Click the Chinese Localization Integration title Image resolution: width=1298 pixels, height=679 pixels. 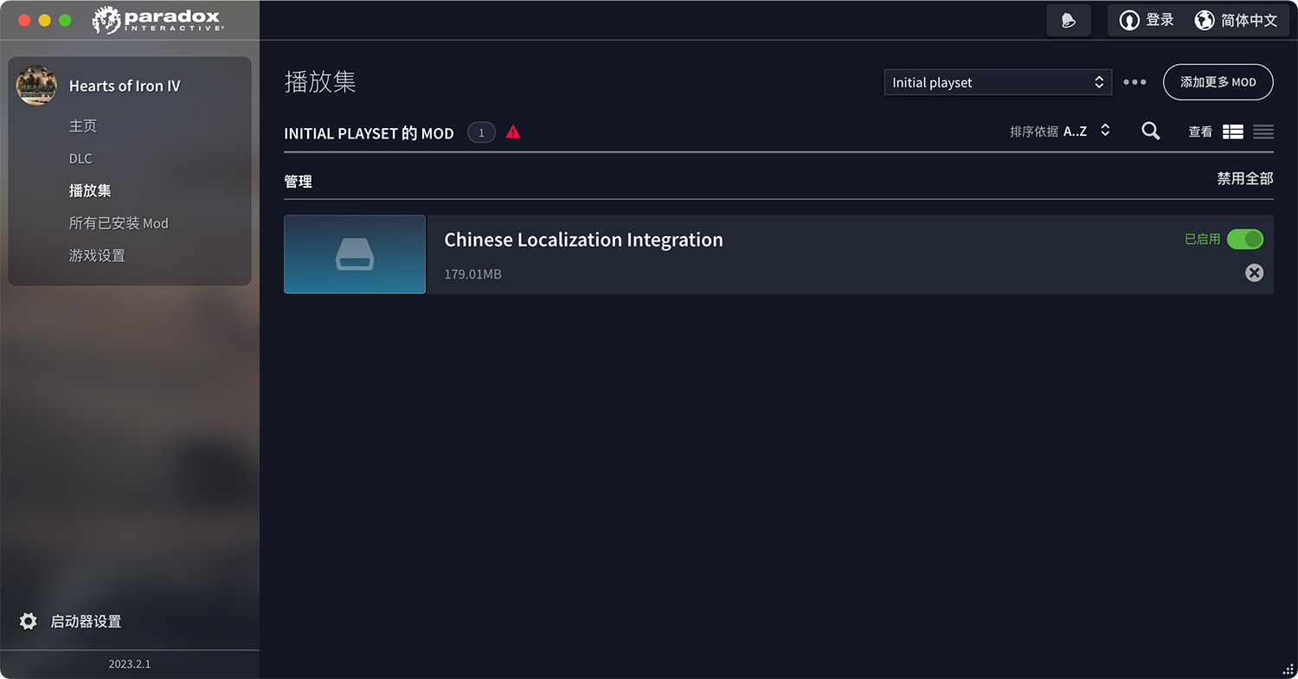[583, 240]
